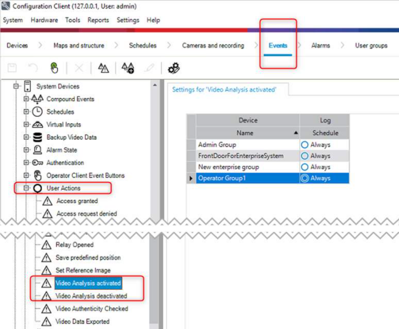Open the Reports menu
The image size is (399, 329).
[98, 20]
